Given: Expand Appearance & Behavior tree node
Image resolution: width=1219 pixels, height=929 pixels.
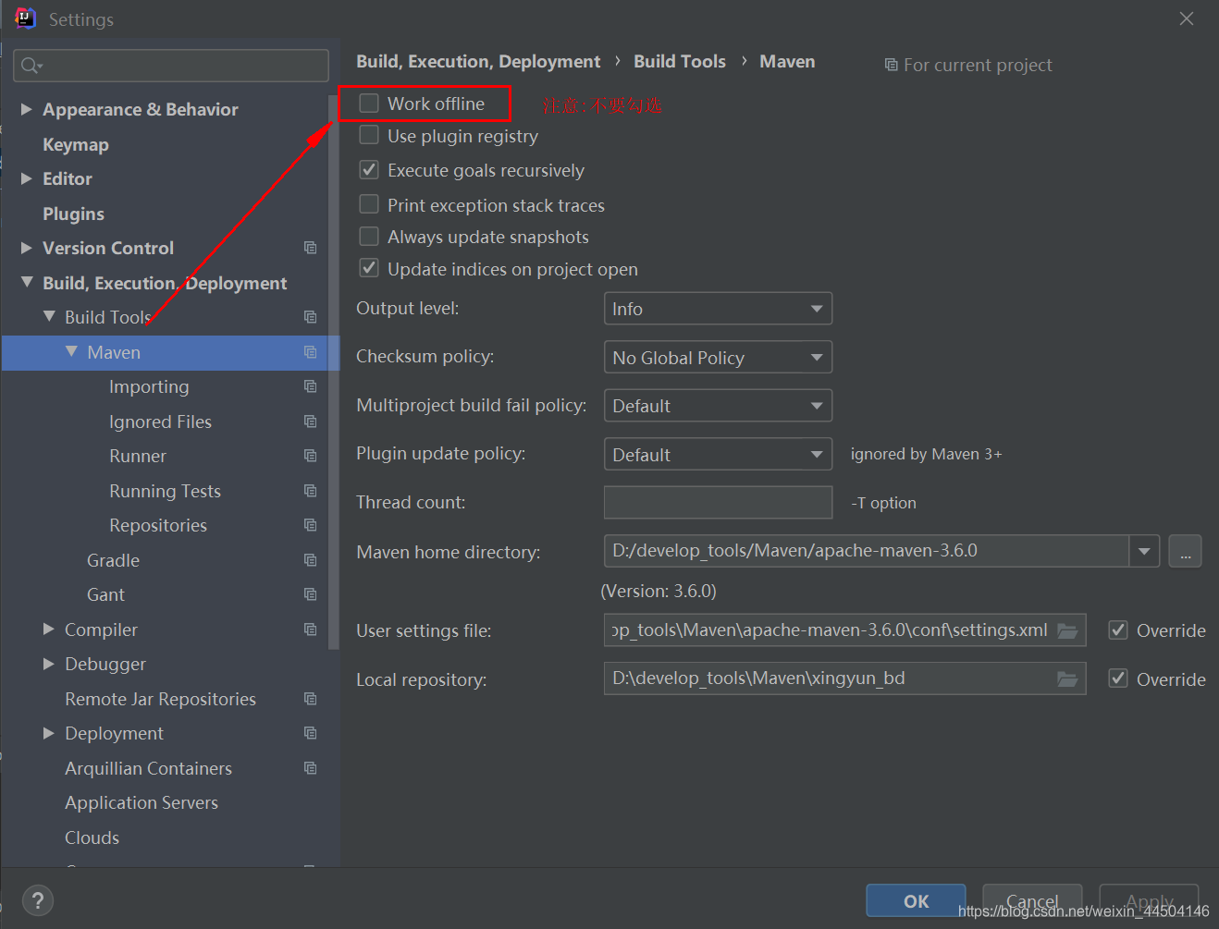Looking at the screenshot, I should 27,109.
